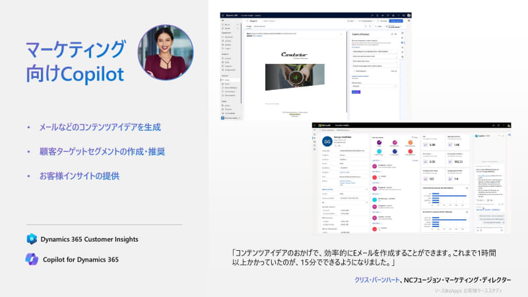Select the dark blue activity-type circle icon
Screen dimensions: 528x297
pos(395,152)
